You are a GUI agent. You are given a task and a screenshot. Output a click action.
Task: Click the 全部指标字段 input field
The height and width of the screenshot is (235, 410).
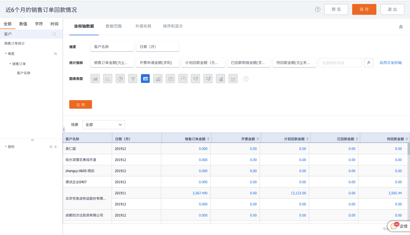(340, 63)
